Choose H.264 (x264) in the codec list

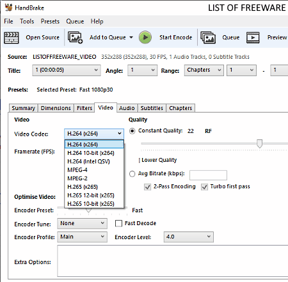pos(94,145)
